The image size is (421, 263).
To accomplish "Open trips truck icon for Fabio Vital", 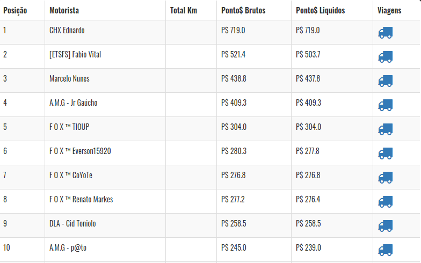I will click(386, 57).
